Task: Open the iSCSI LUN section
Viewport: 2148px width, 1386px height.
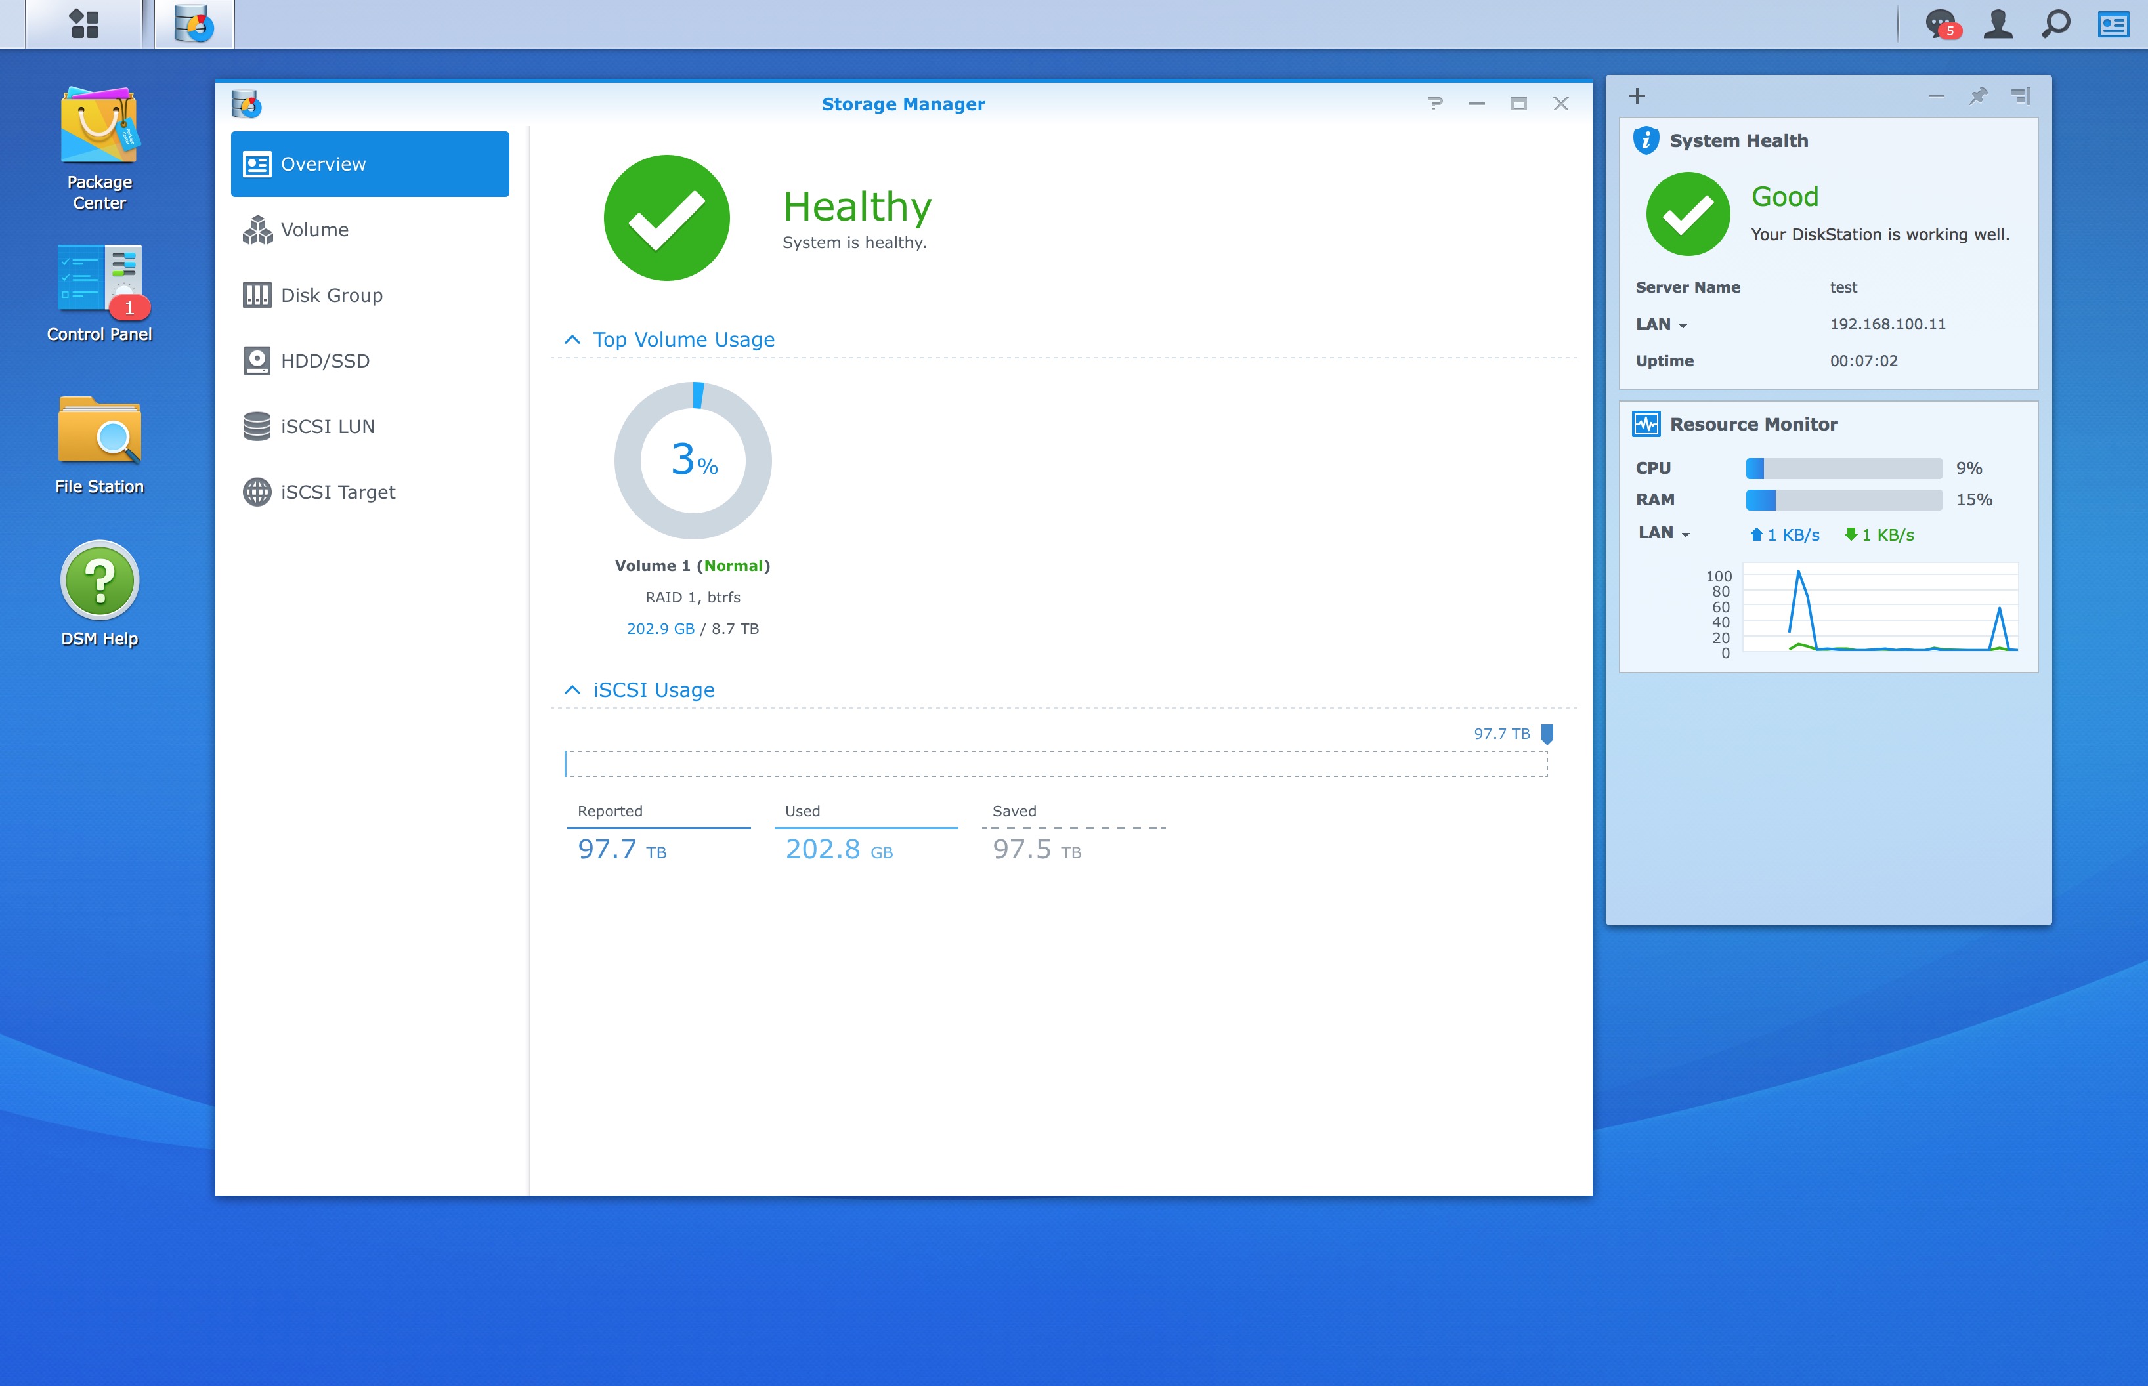Action: 329,426
